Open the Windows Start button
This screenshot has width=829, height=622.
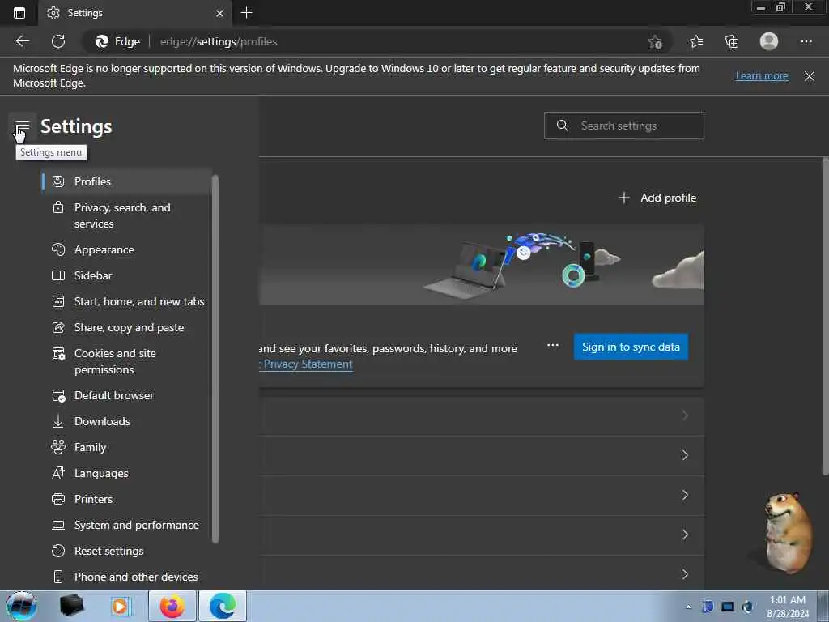[21, 606]
